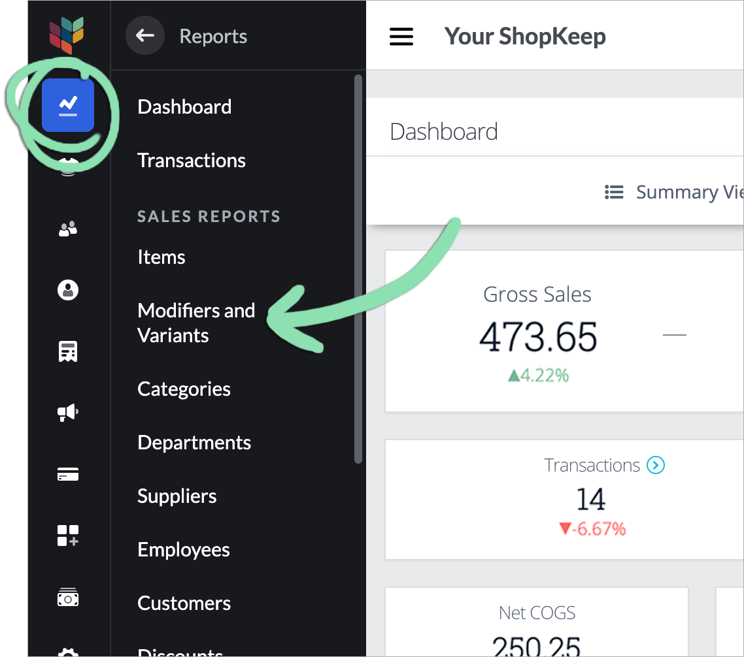Viewport: 744px width, 657px height.
Task: Open Transactions details arrow icon
Action: [656, 465]
